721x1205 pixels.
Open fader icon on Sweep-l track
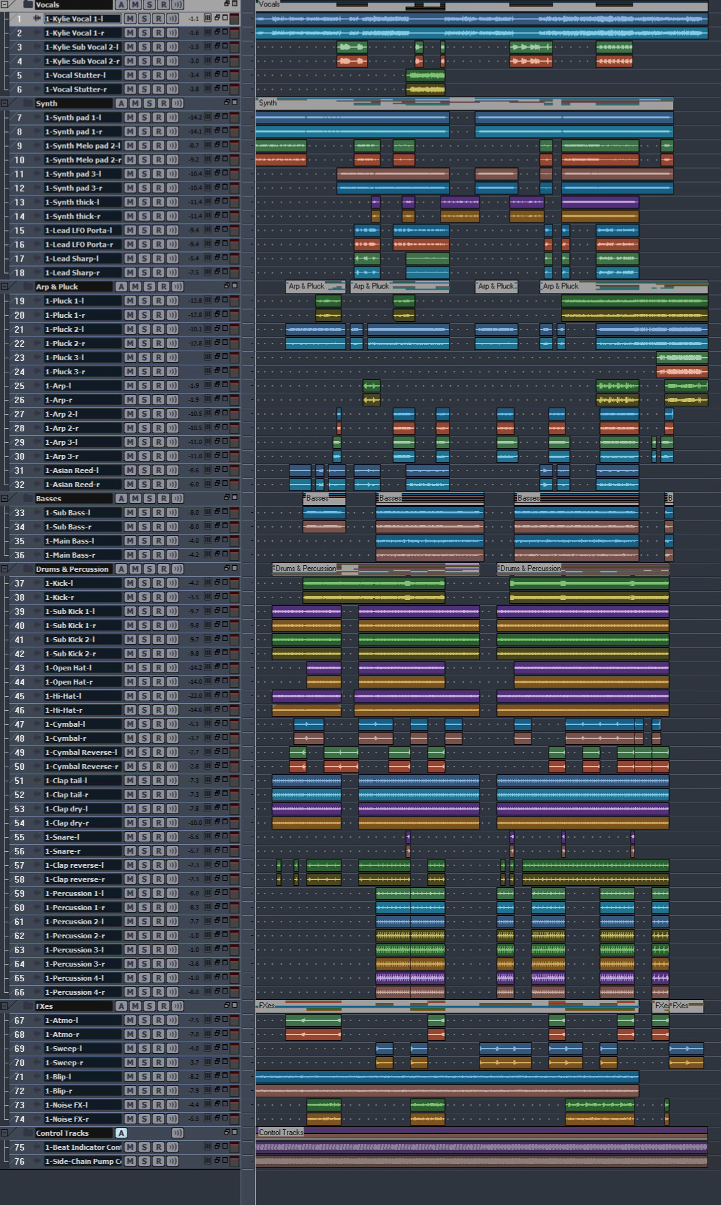[207, 1047]
